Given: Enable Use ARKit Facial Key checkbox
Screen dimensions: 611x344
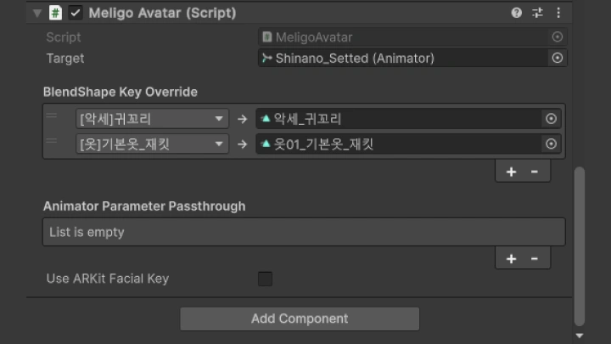Looking at the screenshot, I should (265, 279).
